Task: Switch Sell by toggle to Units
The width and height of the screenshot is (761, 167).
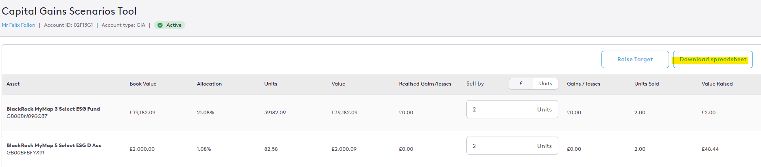Action: [545, 83]
